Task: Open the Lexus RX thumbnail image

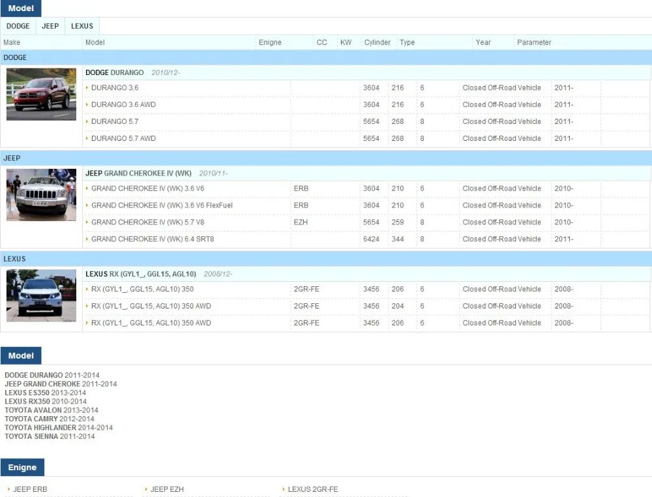Action: [x=41, y=295]
